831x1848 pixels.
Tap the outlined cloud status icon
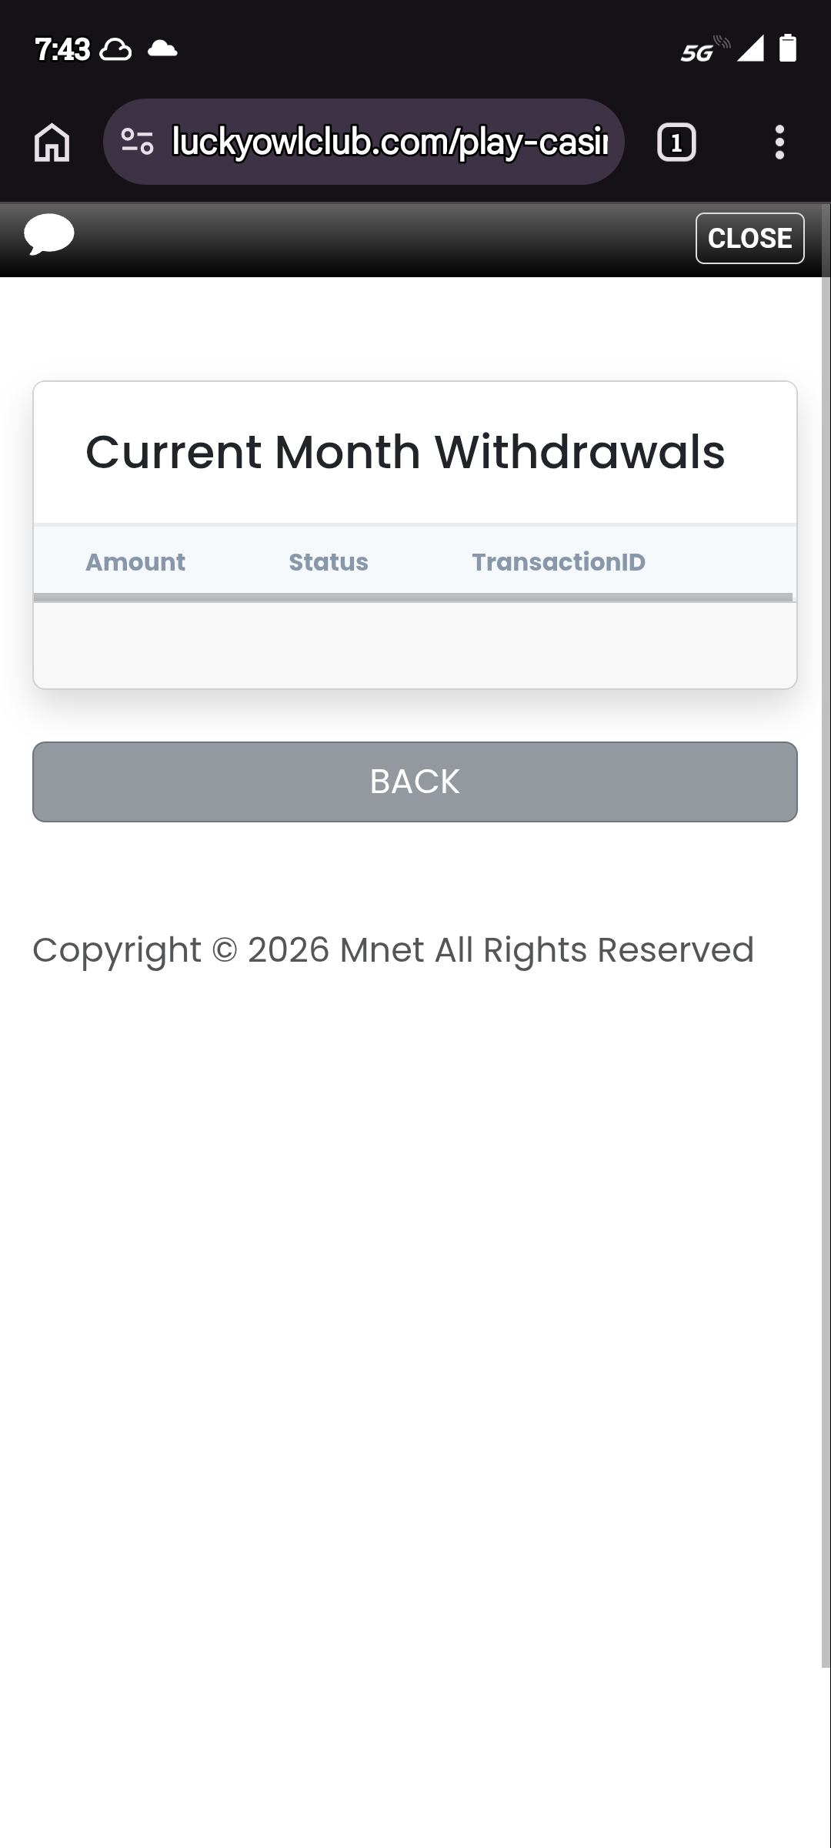tap(115, 50)
